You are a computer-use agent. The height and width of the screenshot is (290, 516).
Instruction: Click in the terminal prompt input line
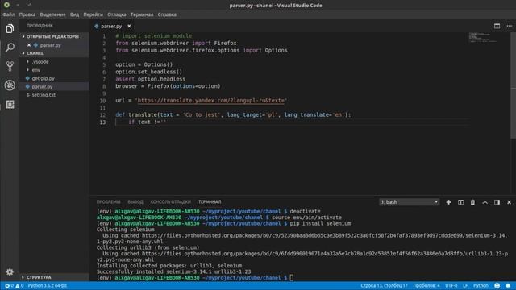[x=292, y=278]
